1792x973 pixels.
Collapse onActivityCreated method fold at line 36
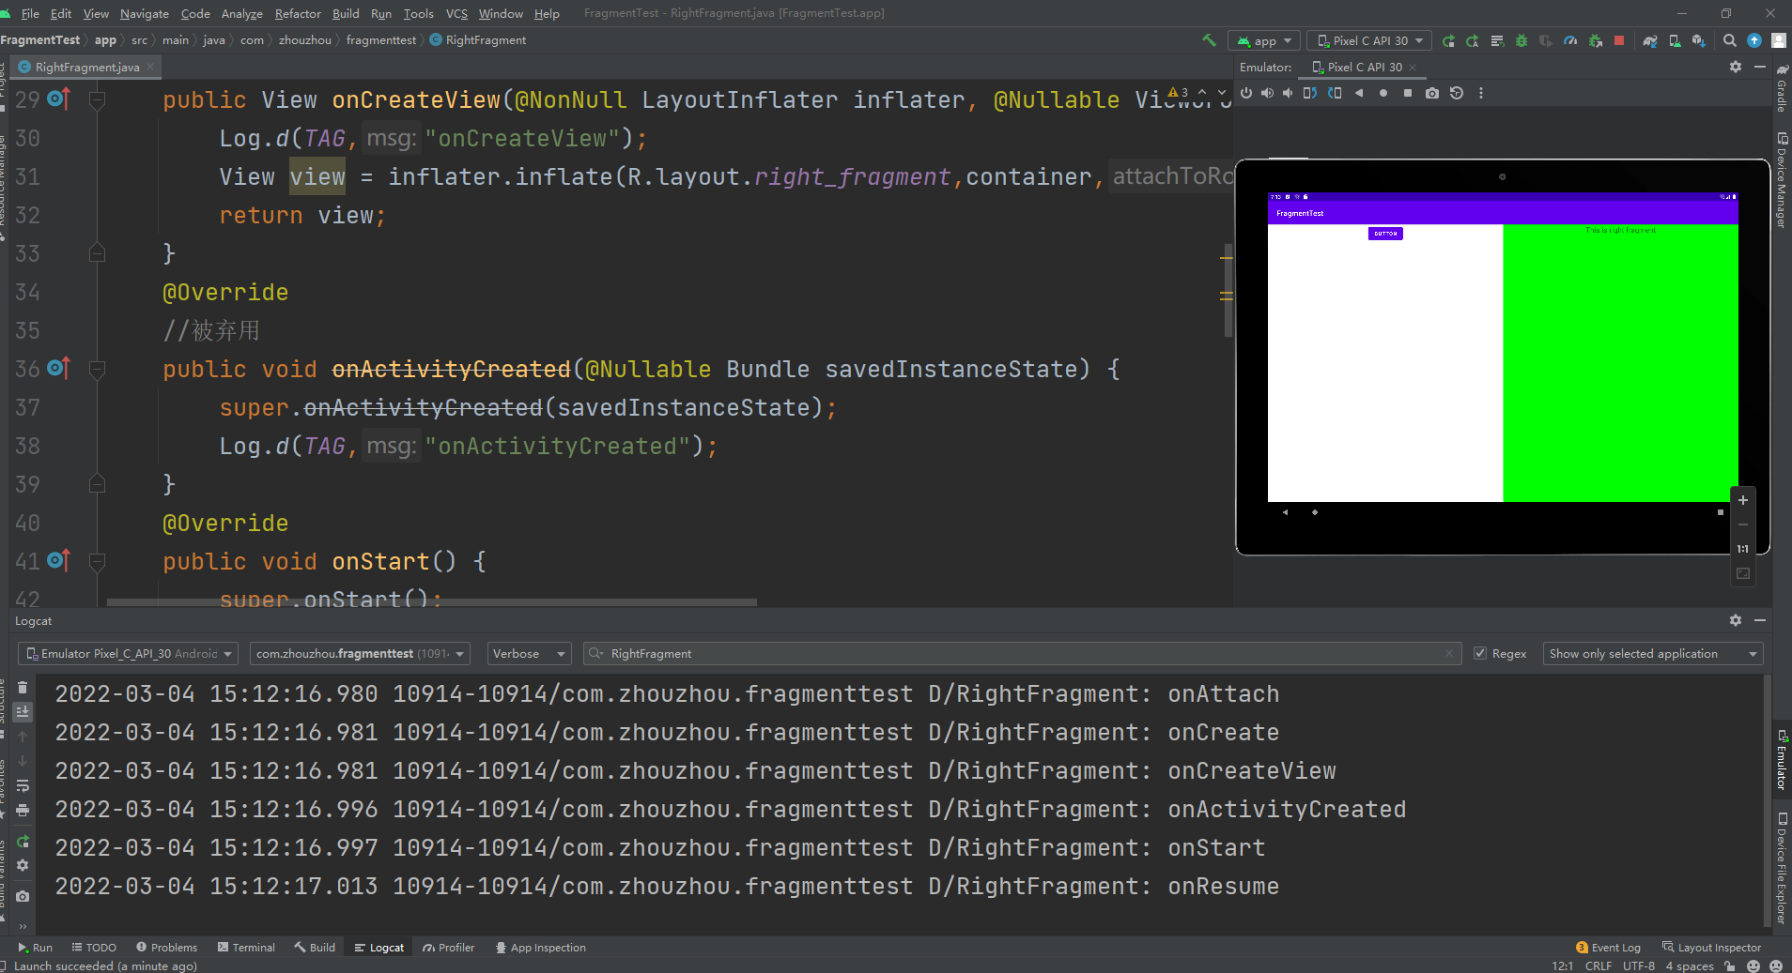point(97,369)
